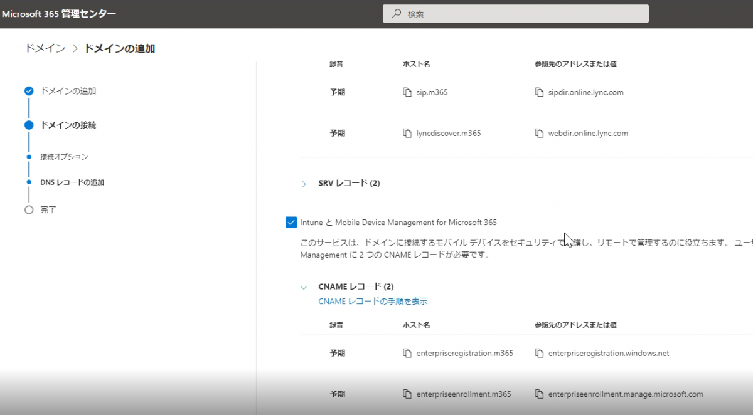The image size is (753, 415).
Task: Click the Microsoft 365 管理センター title
Action: [x=59, y=14]
